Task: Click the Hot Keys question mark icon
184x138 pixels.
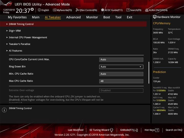Action: click(x=157, y=130)
